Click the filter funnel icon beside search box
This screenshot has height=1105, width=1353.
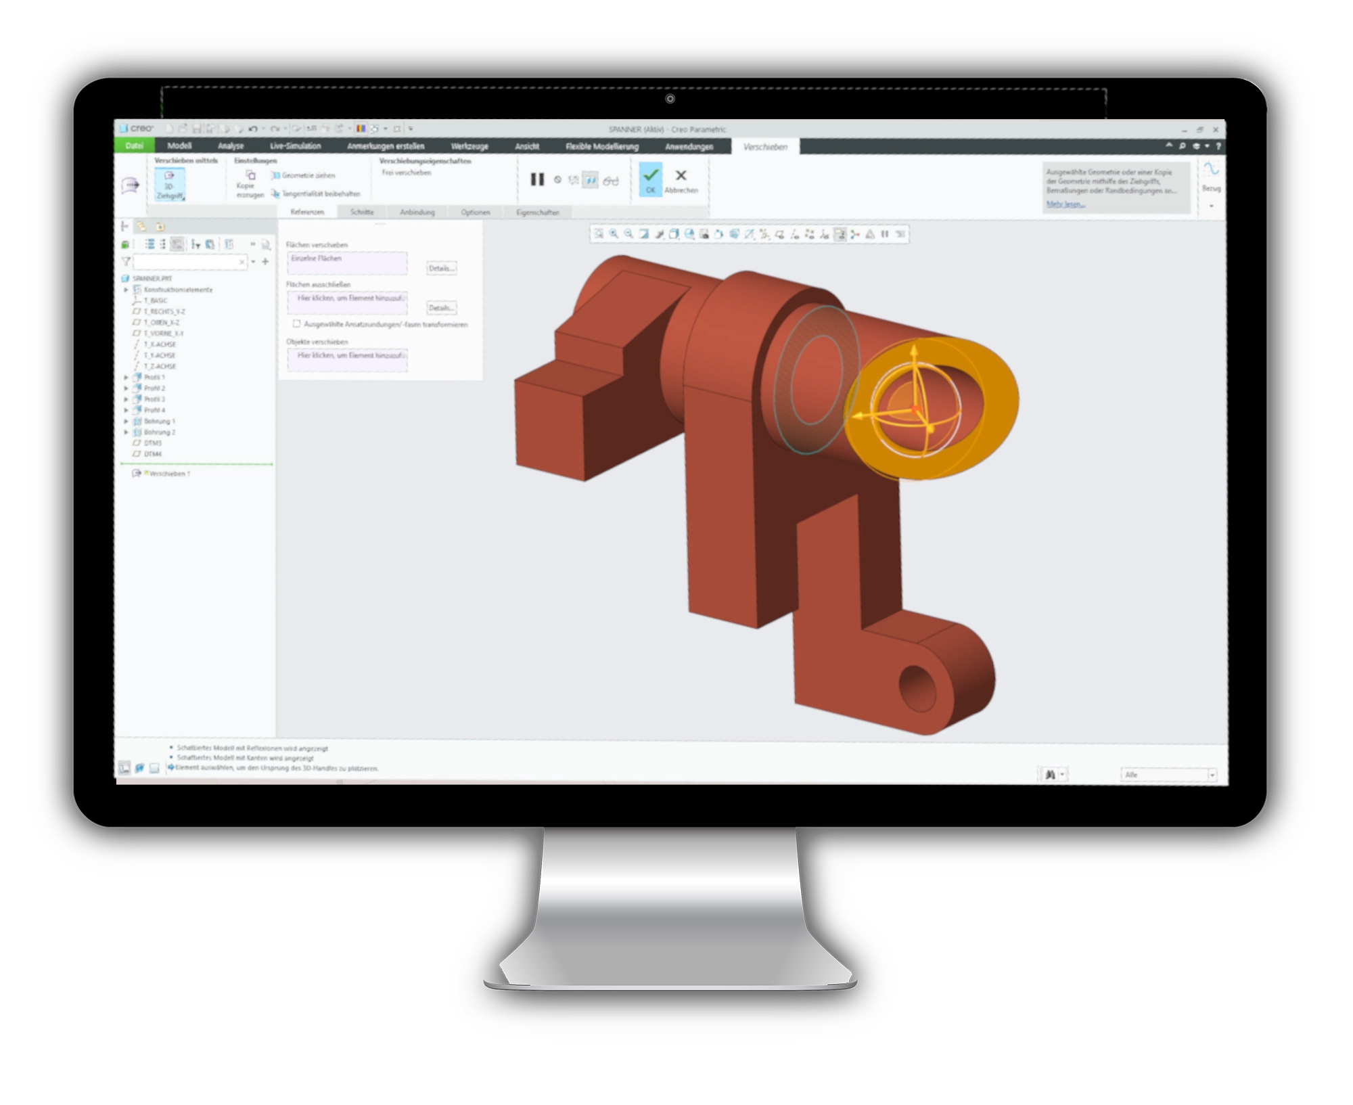tap(125, 261)
